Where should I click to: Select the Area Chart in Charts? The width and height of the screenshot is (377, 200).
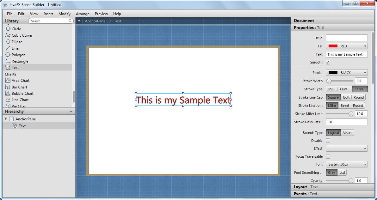tap(20, 80)
